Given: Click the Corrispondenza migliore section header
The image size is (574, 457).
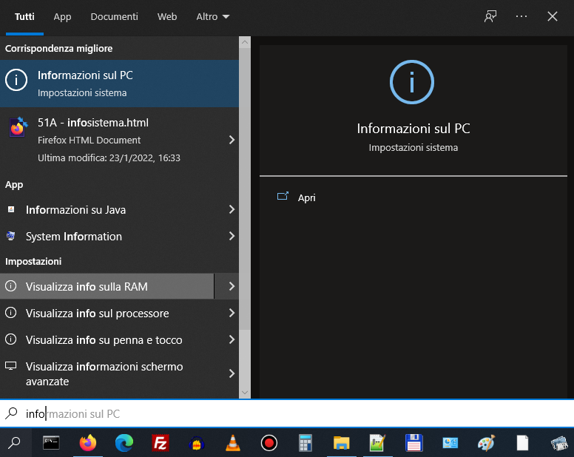Looking at the screenshot, I should (58, 48).
